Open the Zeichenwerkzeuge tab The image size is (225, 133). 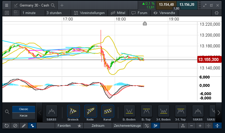127,126
